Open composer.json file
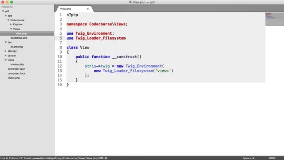 click(x=16, y=69)
